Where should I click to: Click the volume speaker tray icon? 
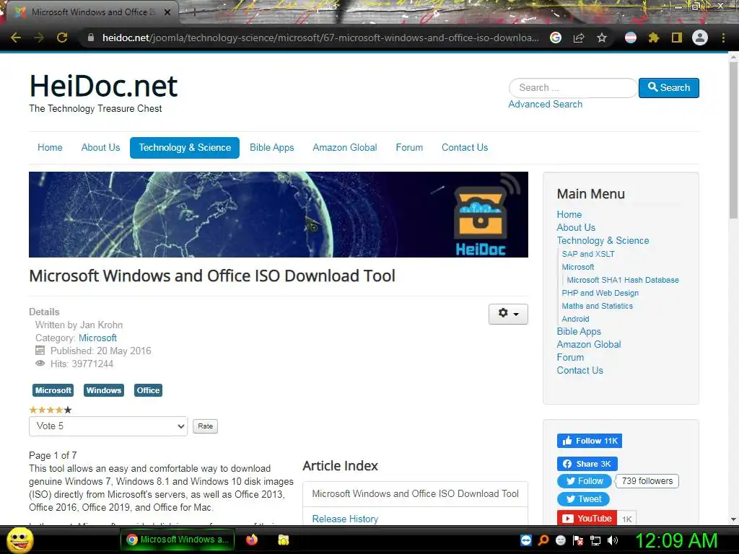613,540
